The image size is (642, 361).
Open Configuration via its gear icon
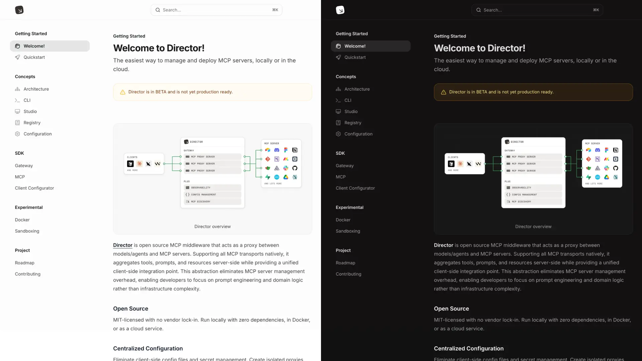pos(17,134)
